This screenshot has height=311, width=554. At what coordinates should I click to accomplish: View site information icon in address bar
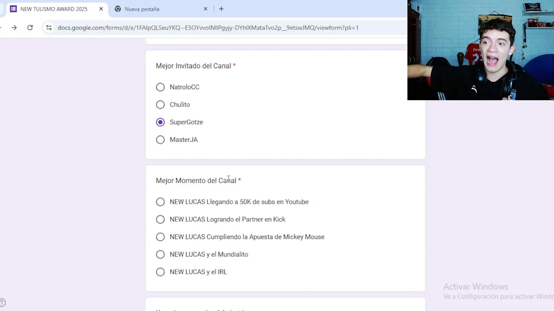coord(49,28)
